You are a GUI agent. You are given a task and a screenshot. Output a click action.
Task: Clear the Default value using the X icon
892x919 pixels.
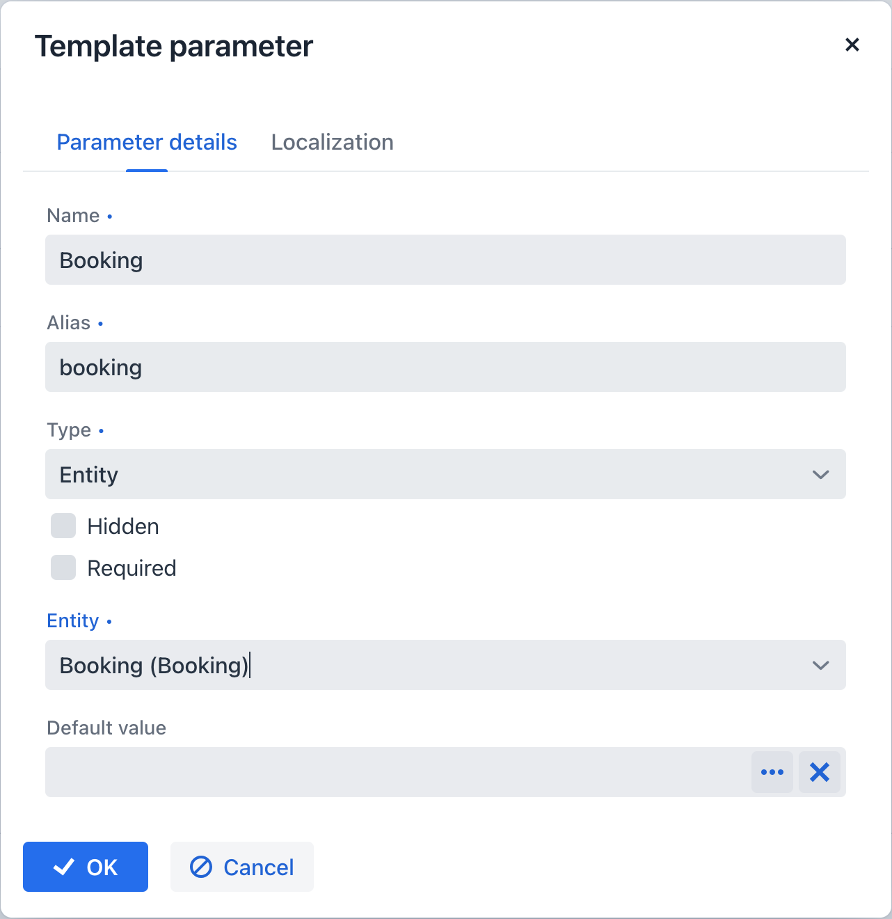click(x=820, y=772)
